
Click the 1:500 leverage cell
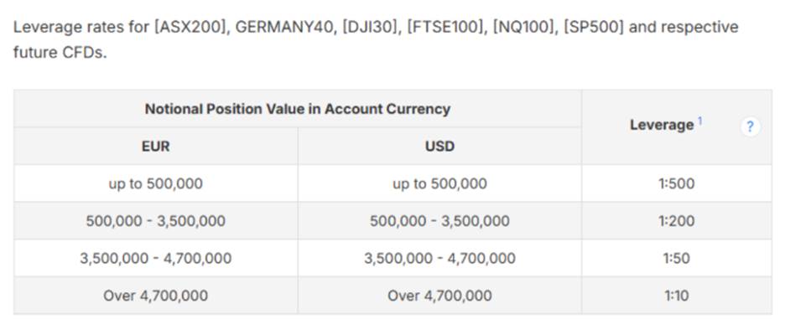(x=676, y=183)
